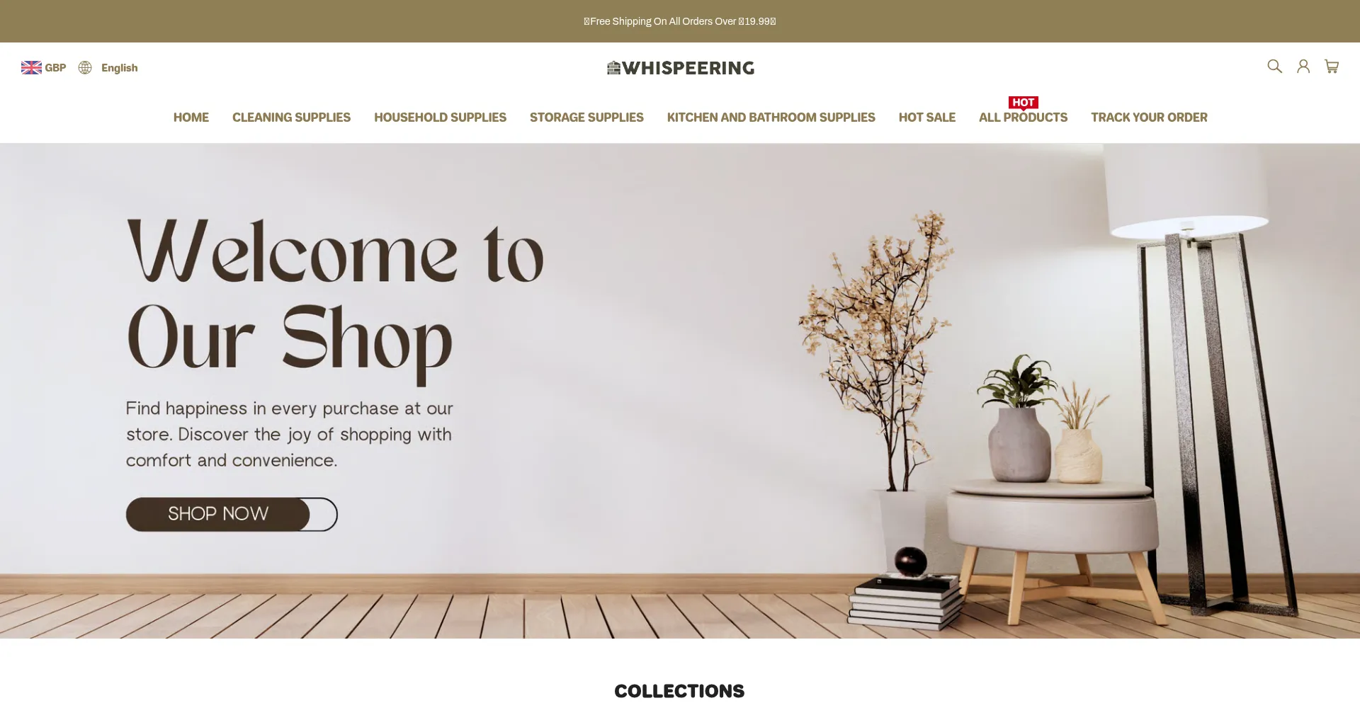The width and height of the screenshot is (1360, 703).
Task: Go to the HOME menu item
Action: [191, 118]
